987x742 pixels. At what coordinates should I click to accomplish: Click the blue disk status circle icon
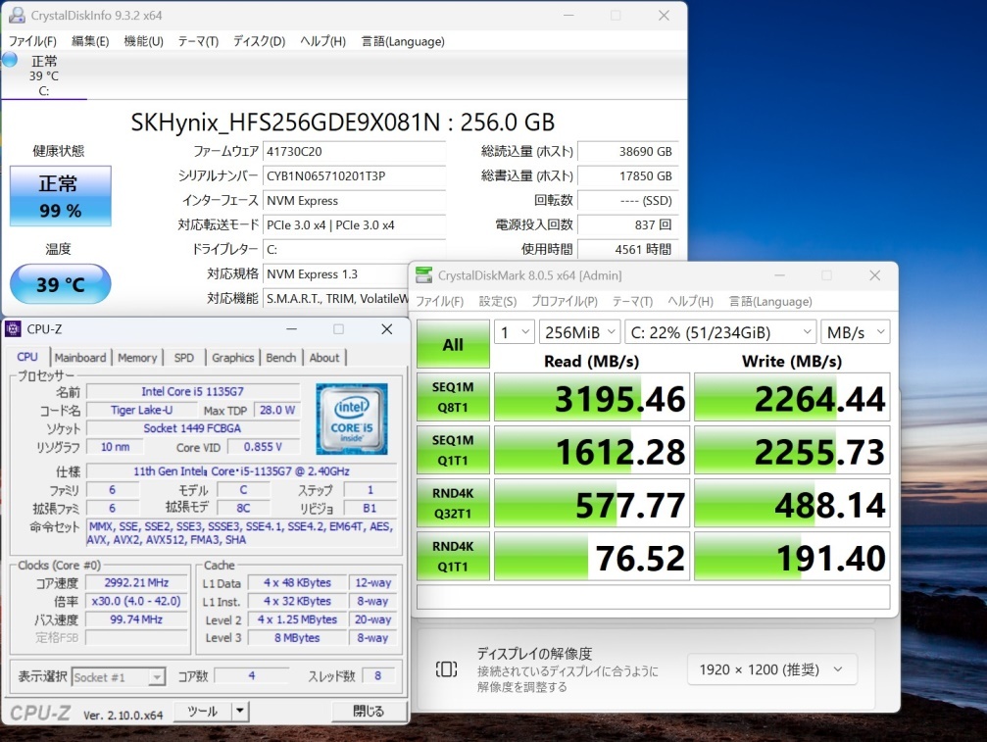[10, 60]
